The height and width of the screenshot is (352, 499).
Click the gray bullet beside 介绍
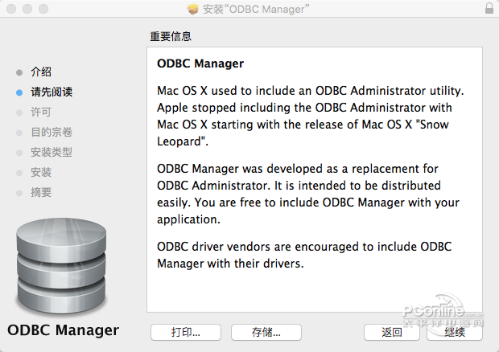click(x=19, y=72)
